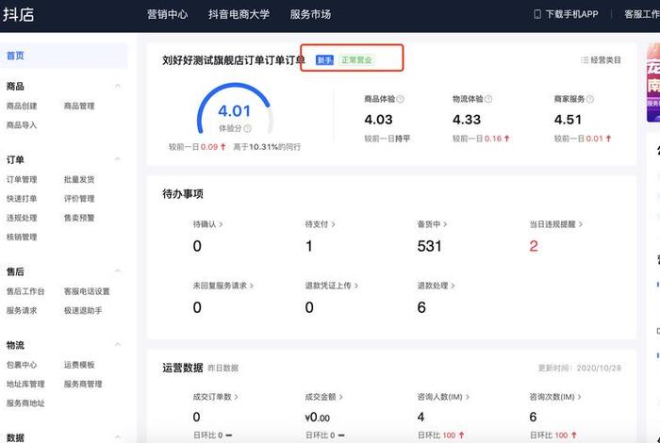Open 抖音电商大学 in top navigation
This screenshot has height=443, width=660.
tap(239, 14)
